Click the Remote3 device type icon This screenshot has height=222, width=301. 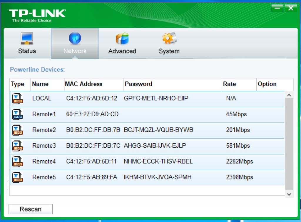[17, 146]
